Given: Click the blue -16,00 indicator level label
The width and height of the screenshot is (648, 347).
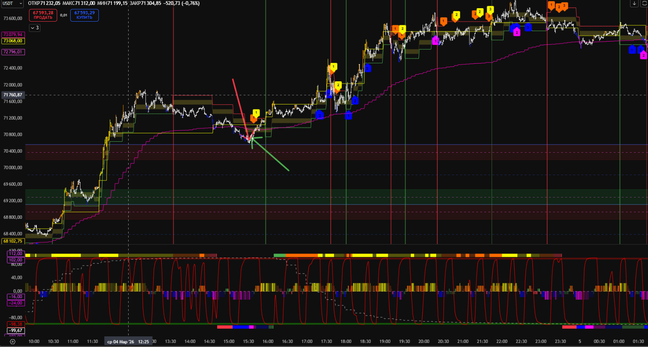Looking at the screenshot, I should [x=16, y=297].
